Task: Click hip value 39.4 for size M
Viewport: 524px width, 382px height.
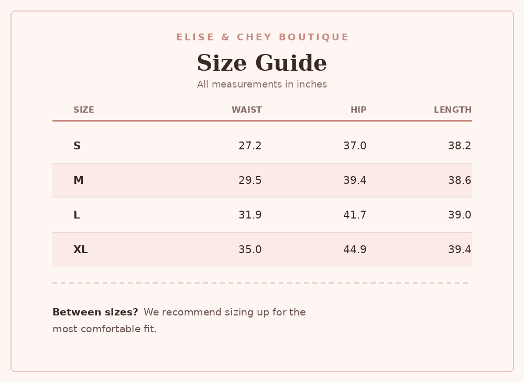Action: click(x=355, y=180)
